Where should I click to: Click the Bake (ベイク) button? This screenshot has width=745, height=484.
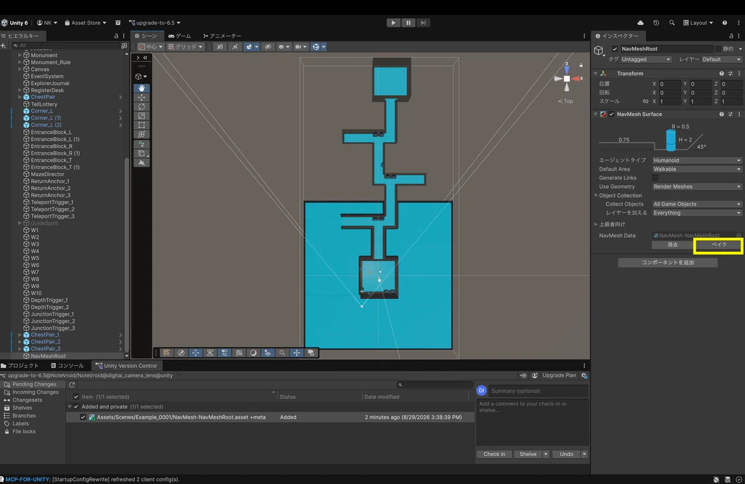(x=718, y=245)
